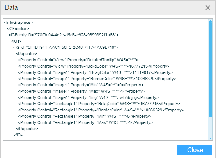Click the scrollbar up arrow

210,21
